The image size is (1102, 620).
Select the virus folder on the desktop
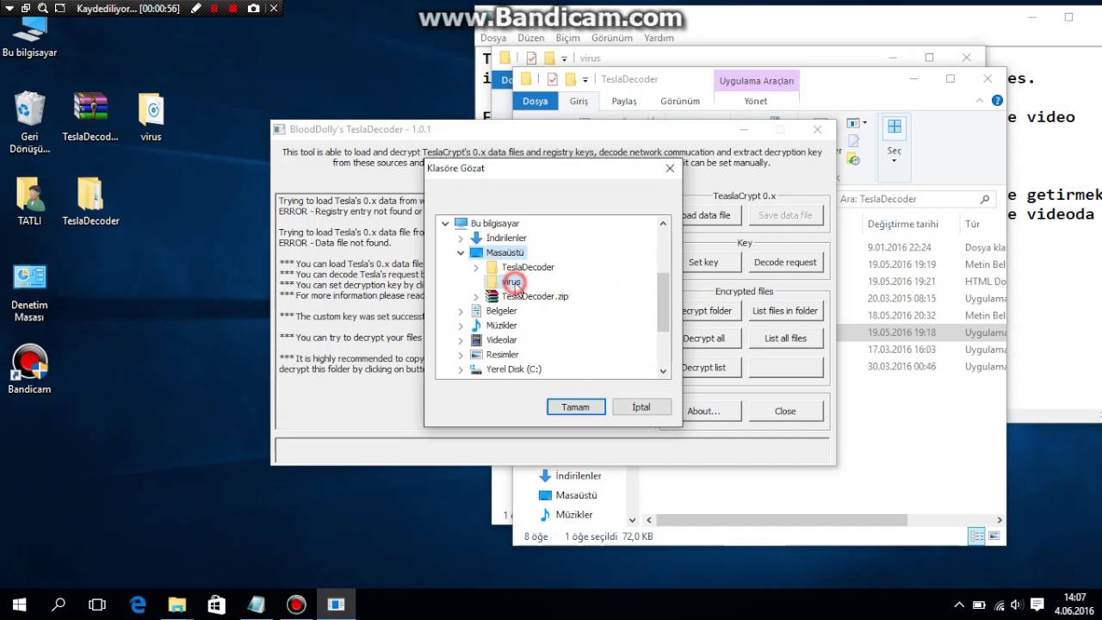click(151, 116)
